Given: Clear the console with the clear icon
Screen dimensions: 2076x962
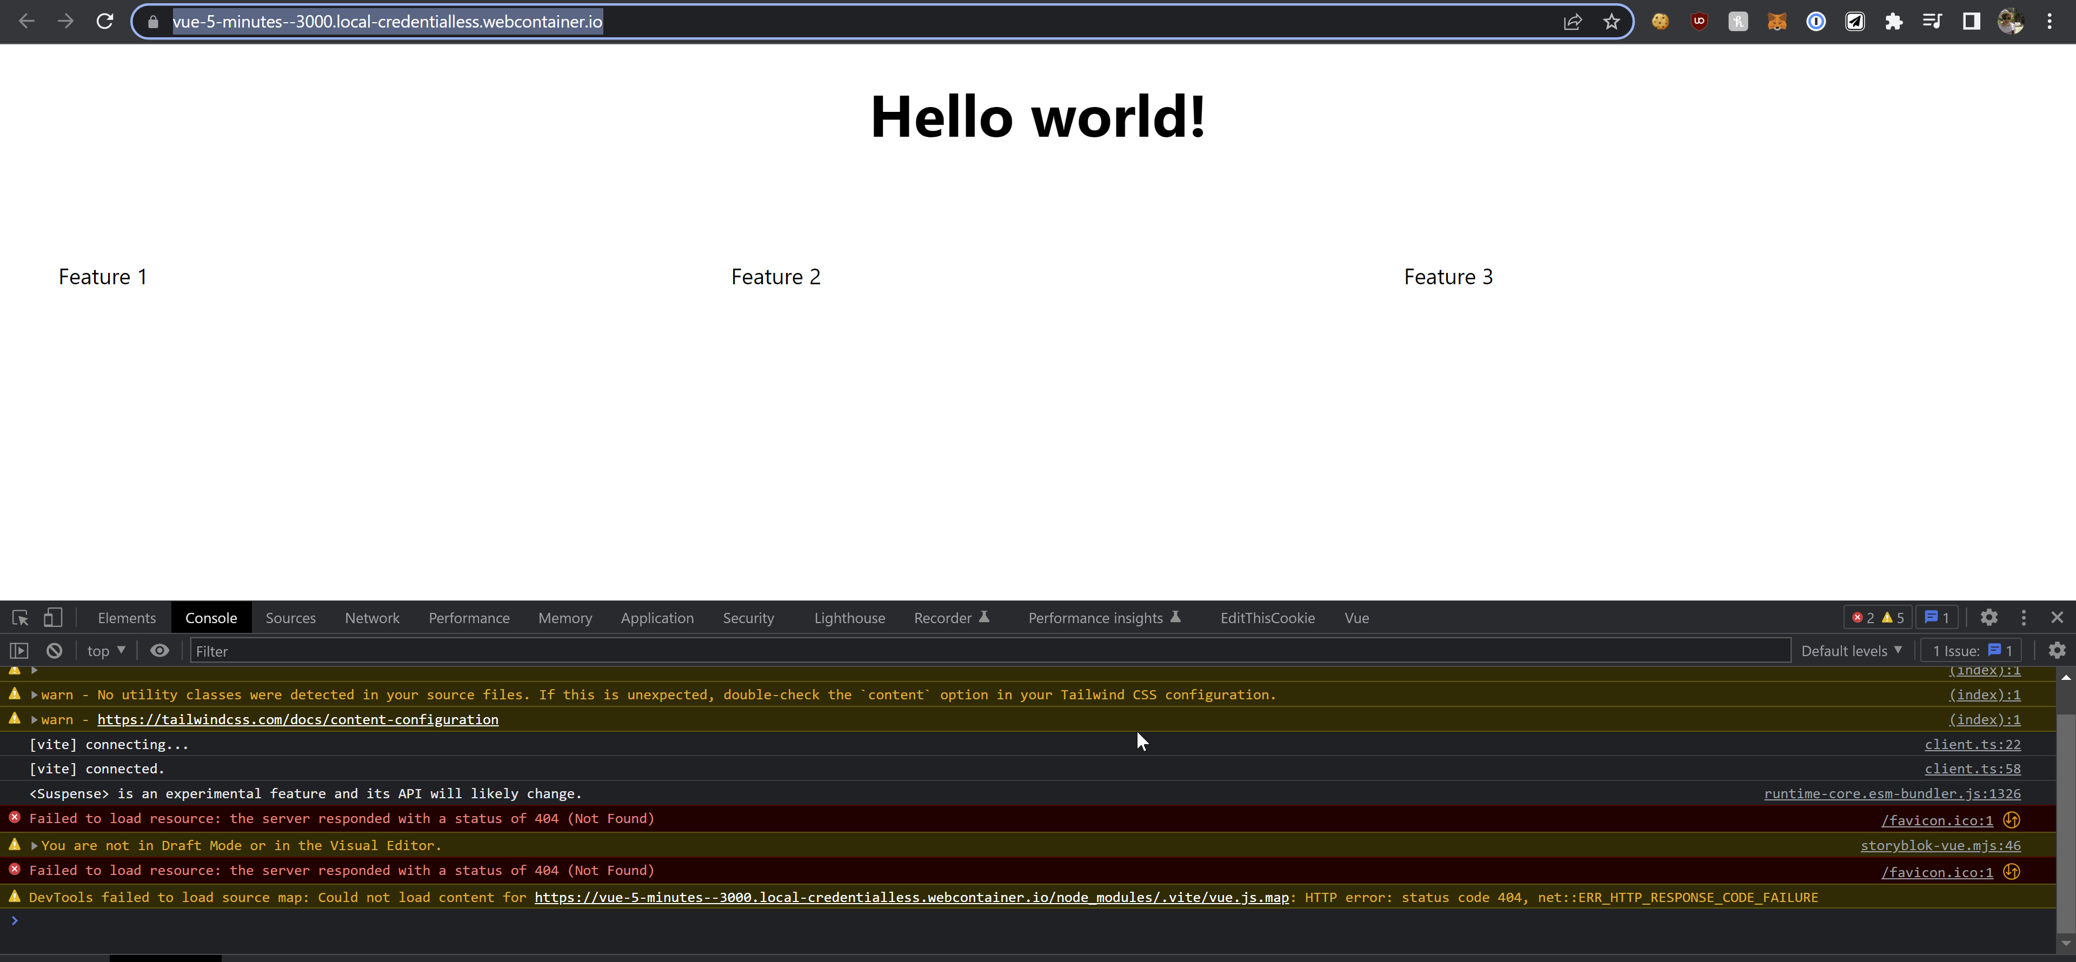Looking at the screenshot, I should click(x=53, y=650).
